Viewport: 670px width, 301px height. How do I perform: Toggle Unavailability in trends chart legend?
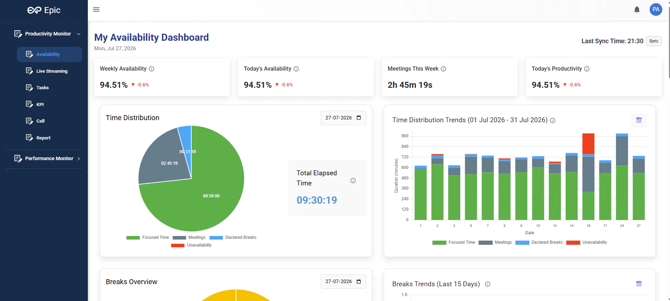tap(587, 242)
